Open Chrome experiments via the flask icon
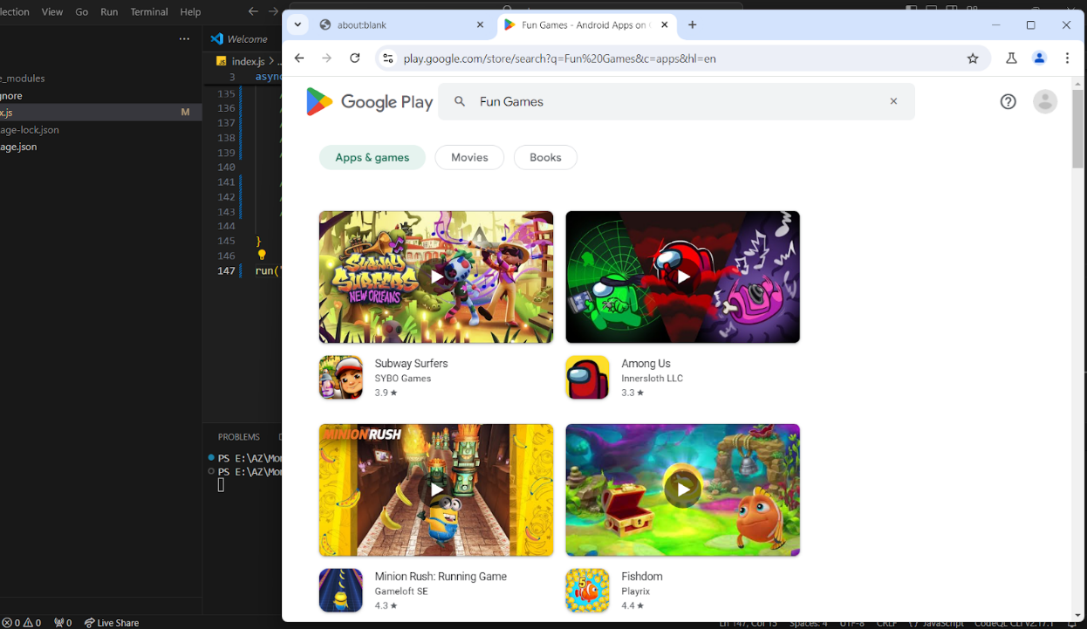Viewport: 1087px width, 629px height. [x=1010, y=58]
